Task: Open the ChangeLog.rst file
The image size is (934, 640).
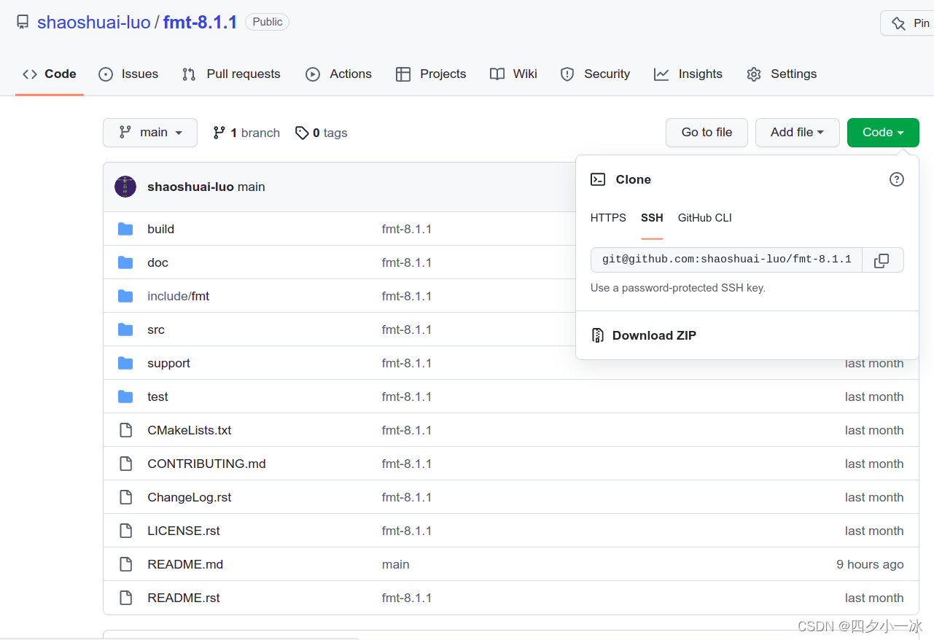Action: (x=190, y=497)
